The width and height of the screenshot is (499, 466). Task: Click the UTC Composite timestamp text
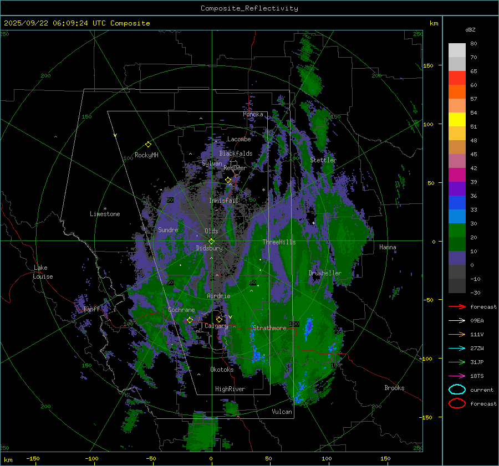[x=77, y=23]
